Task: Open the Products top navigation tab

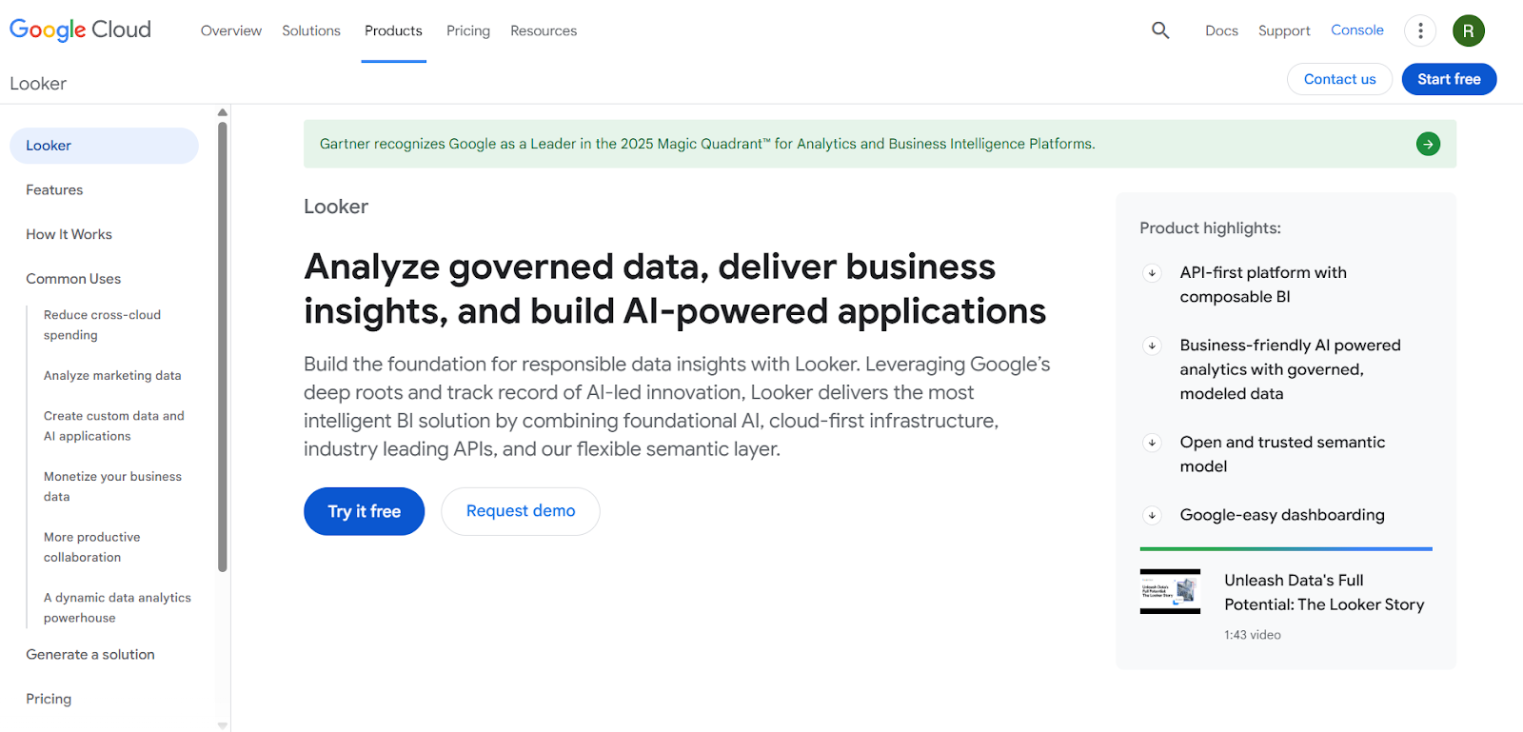Action: point(393,30)
